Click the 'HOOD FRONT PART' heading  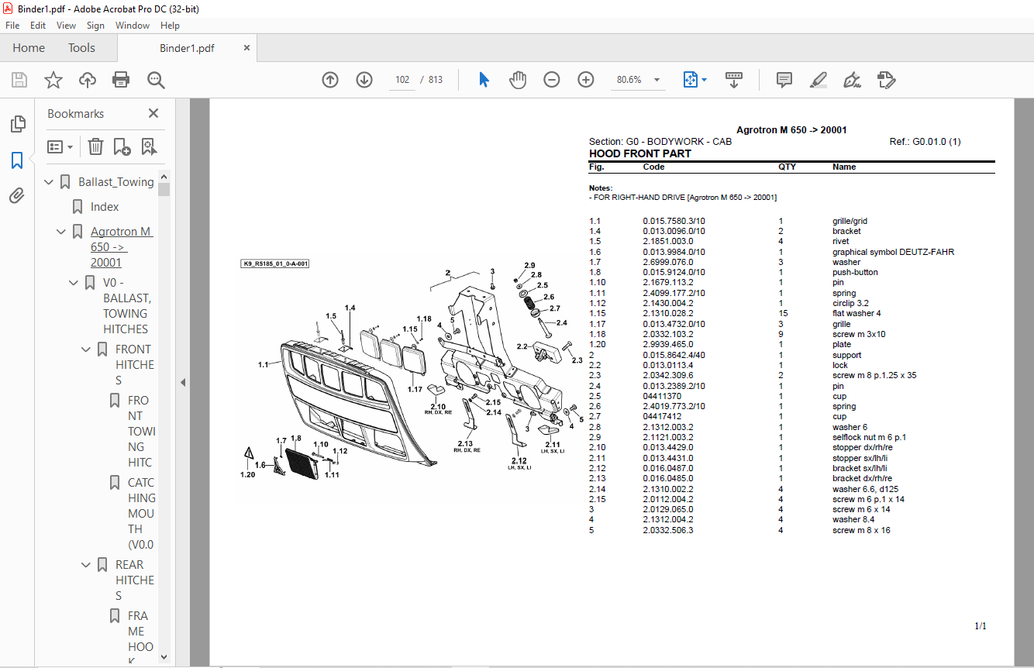click(x=639, y=153)
